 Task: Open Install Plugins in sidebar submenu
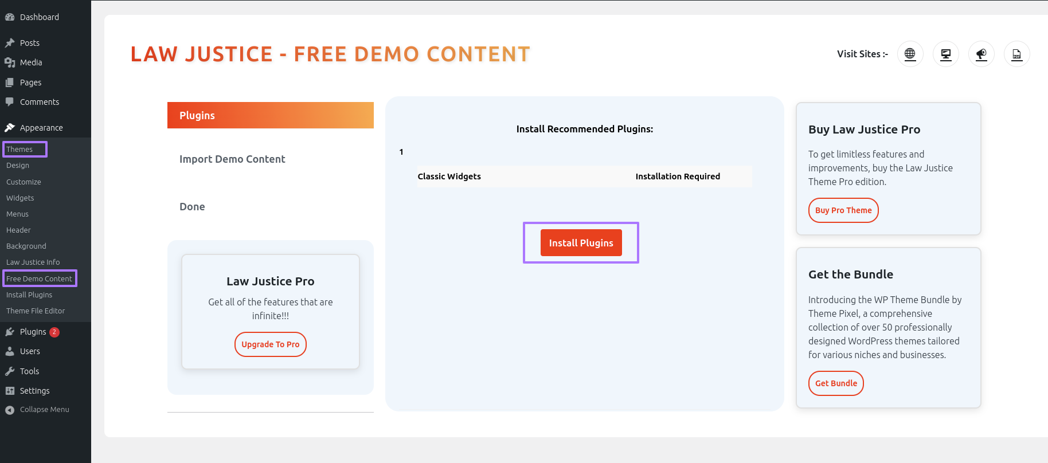coord(29,295)
